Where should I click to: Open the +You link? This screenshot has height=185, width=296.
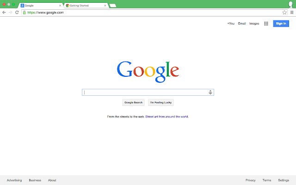231,24
